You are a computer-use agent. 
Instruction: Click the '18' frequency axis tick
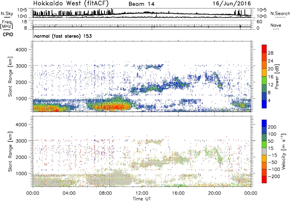(24, 22)
